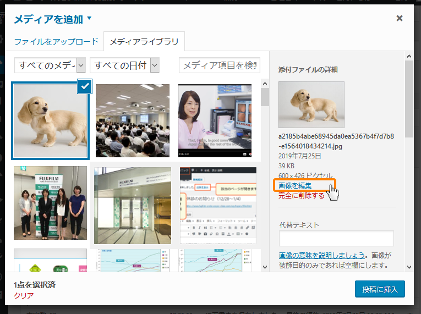The height and width of the screenshot is (314, 421).
Task: Click the クリア selection link
Action: pyautogui.click(x=24, y=295)
